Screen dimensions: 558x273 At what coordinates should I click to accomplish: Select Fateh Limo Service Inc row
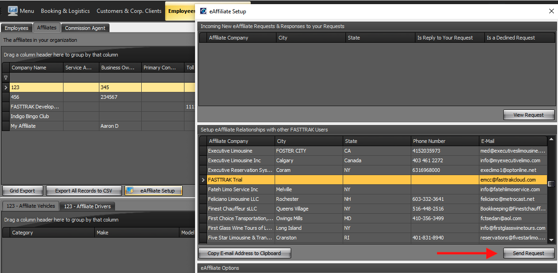[x=373, y=189]
